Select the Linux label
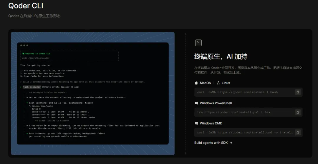Image resolution: width=318 pixels, height=164 pixels. coord(226,83)
